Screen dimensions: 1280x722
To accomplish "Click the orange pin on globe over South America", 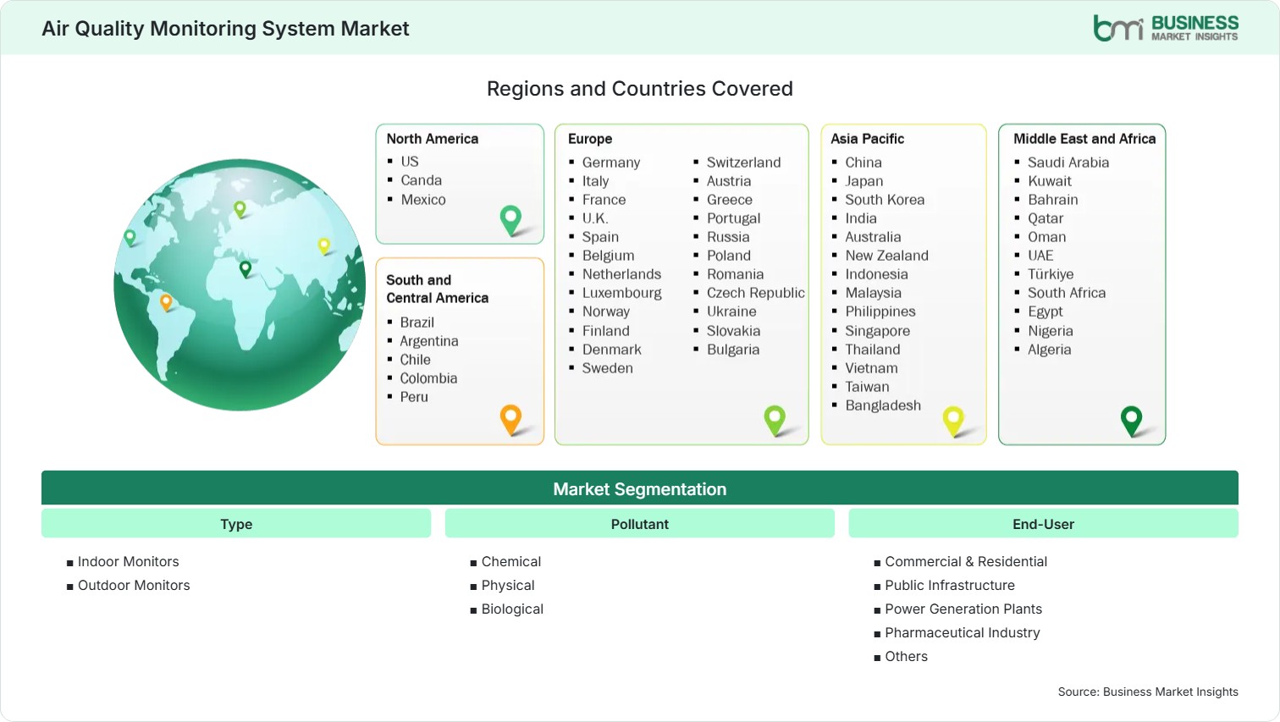I will click(166, 302).
